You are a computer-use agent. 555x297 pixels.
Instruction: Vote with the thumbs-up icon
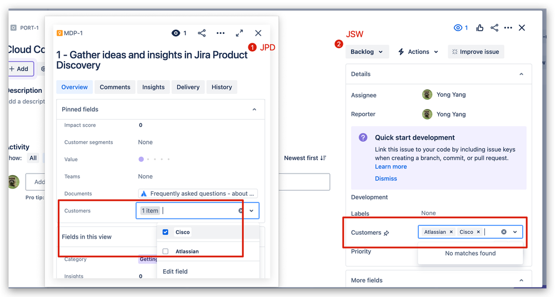(480, 28)
